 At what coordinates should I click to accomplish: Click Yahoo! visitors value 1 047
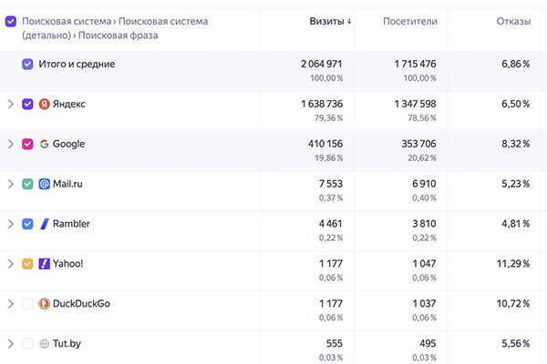click(x=424, y=264)
